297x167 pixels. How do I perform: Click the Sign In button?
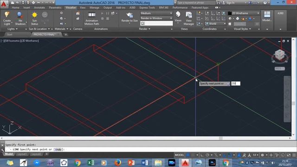[228, 3]
